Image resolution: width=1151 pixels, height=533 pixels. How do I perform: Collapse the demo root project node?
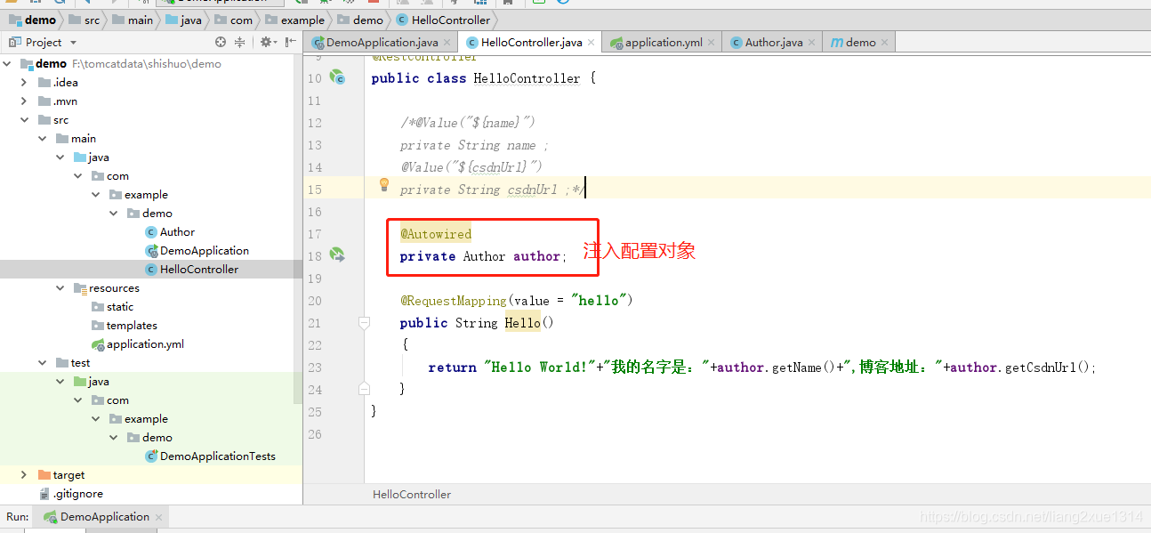coord(7,64)
